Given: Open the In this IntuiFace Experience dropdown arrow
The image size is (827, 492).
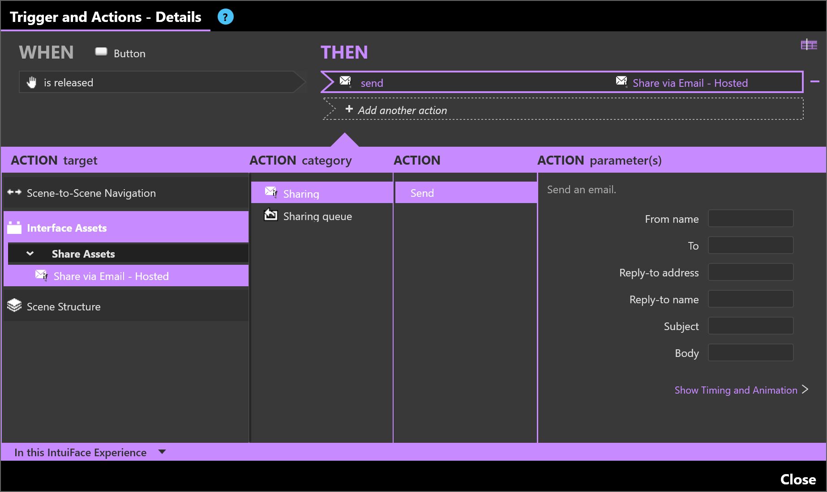Looking at the screenshot, I should point(162,452).
